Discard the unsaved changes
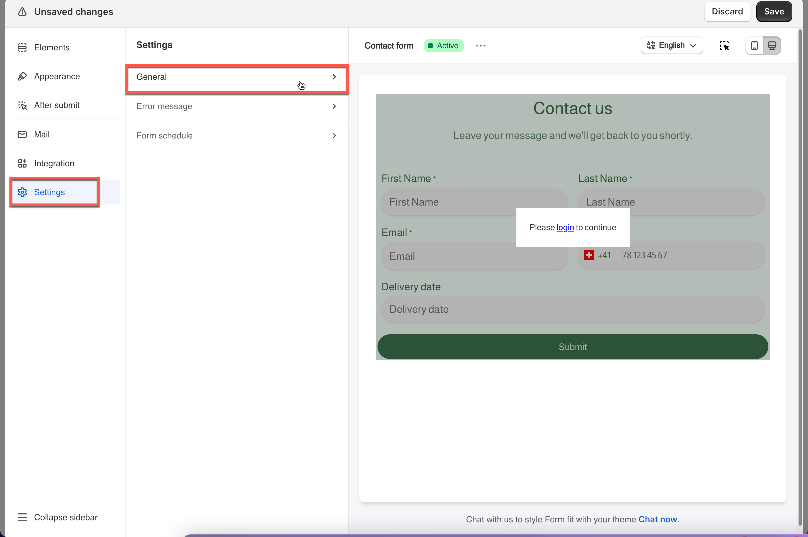This screenshot has width=808, height=537. [x=727, y=12]
